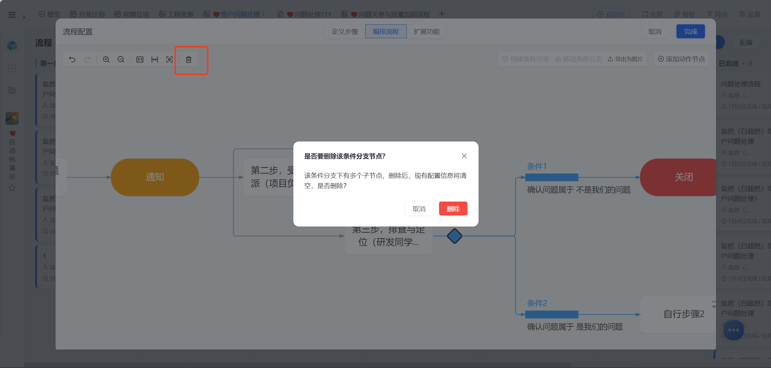Screen dimensions: 771x368
Task: Open the 问题处理111 tab
Action: coord(304,14)
